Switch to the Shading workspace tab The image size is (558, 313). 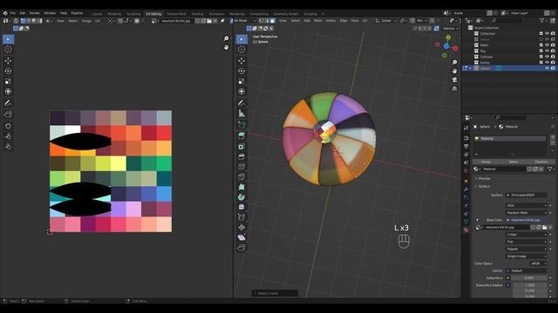click(x=197, y=14)
